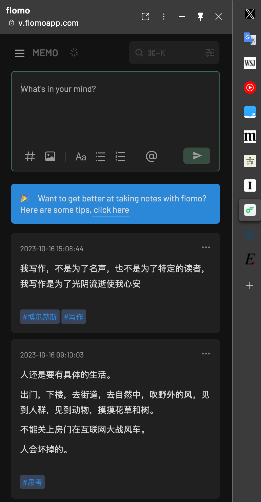Open more options for the 15:08:44 memo
261x502 pixels.
click(x=206, y=247)
